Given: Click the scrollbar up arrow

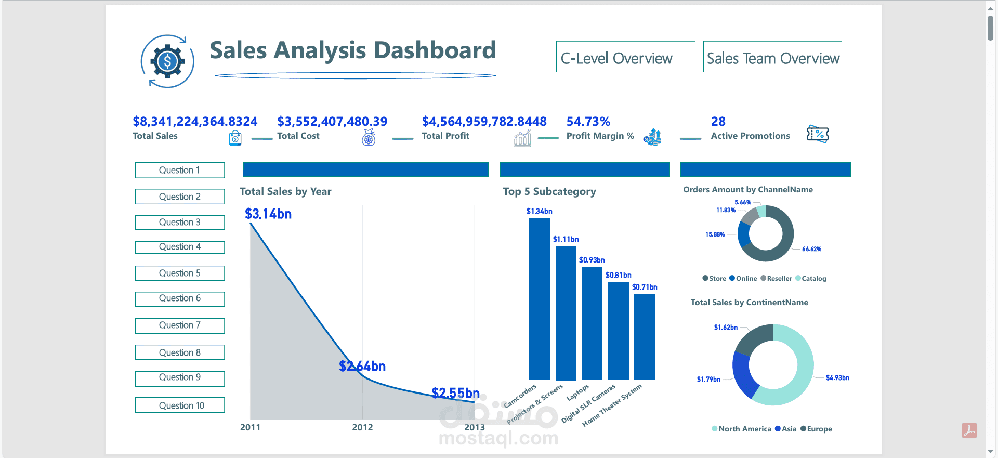Looking at the screenshot, I should 991,8.
